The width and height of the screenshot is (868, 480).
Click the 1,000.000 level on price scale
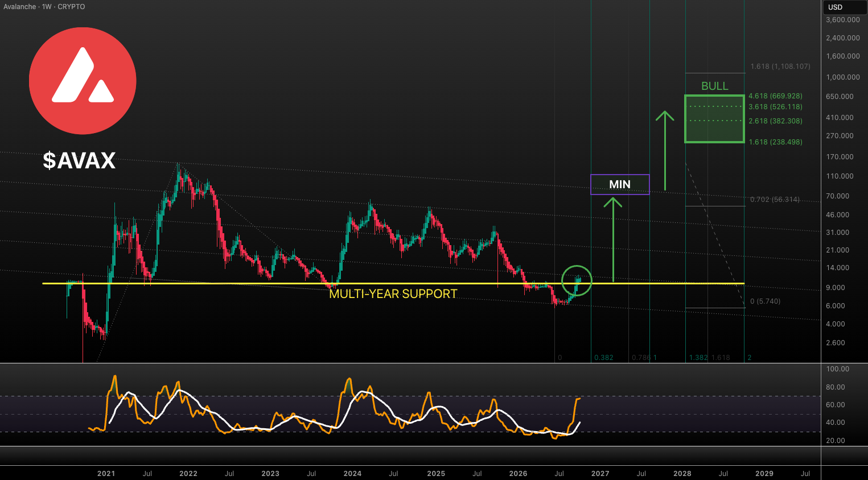click(843, 77)
